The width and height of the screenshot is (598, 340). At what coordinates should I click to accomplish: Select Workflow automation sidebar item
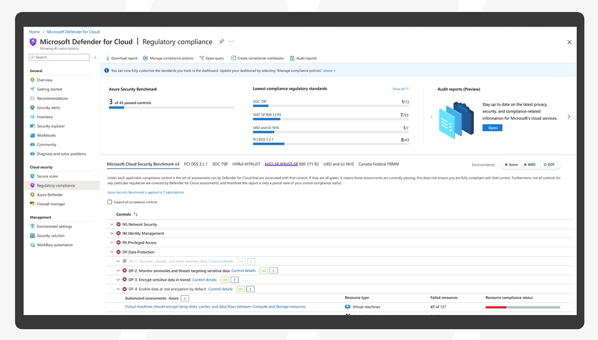click(54, 245)
